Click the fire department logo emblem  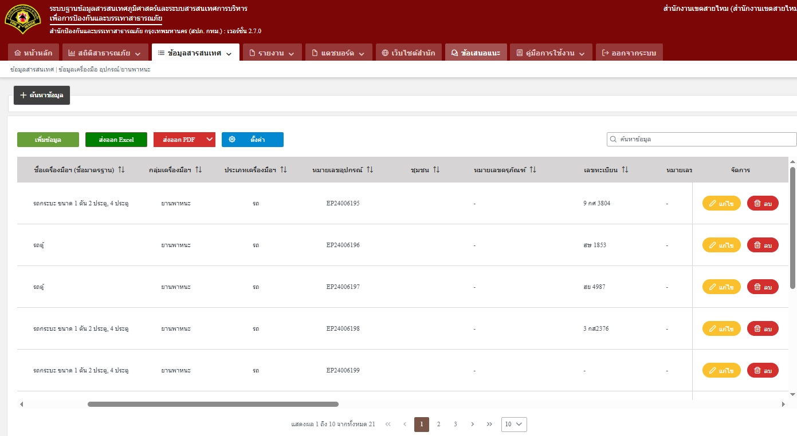click(23, 20)
